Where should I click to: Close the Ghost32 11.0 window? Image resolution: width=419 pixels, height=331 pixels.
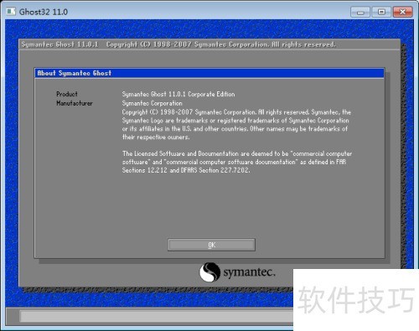coord(403,12)
